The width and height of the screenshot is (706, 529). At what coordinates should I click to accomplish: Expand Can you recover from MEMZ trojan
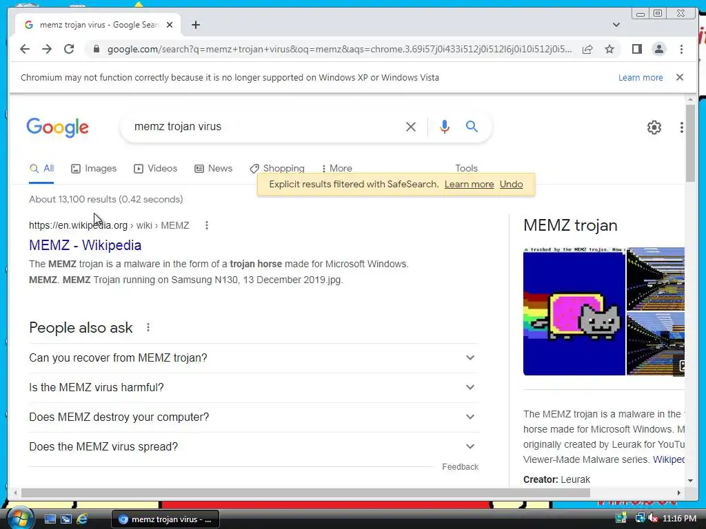(x=254, y=358)
